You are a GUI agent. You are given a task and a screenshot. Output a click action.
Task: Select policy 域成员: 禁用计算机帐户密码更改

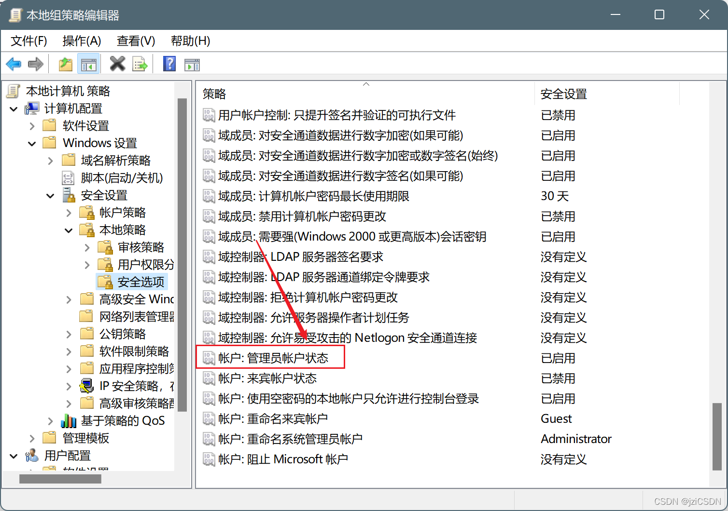[x=302, y=216]
